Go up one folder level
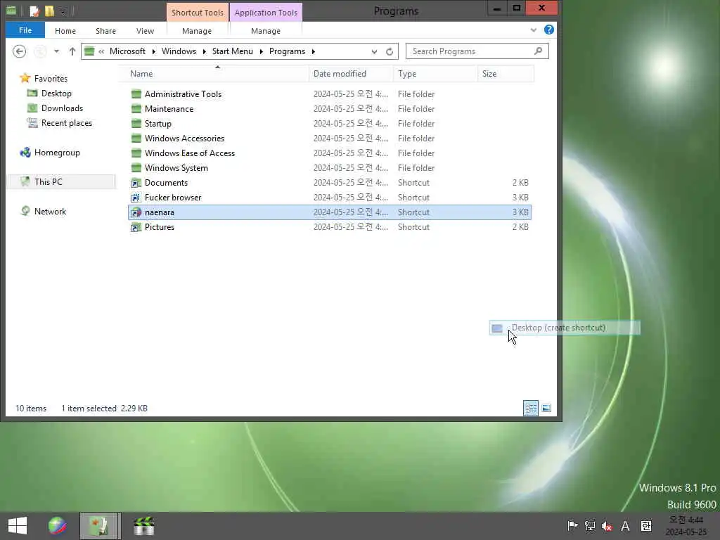 click(72, 51)
